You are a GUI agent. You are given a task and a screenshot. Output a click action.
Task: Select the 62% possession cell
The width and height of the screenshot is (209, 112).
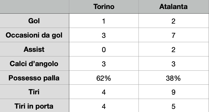point(104,78)
